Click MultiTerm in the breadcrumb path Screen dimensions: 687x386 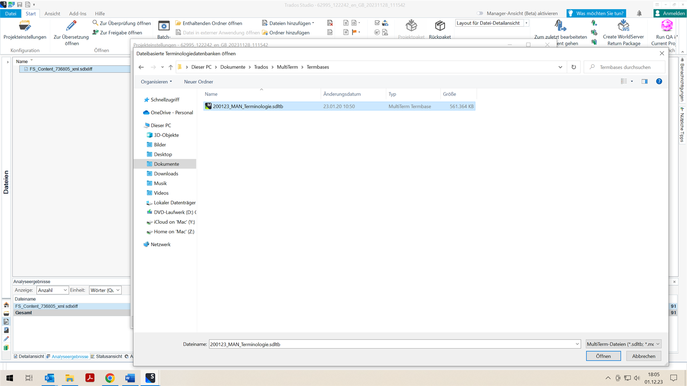coord(287,67)
